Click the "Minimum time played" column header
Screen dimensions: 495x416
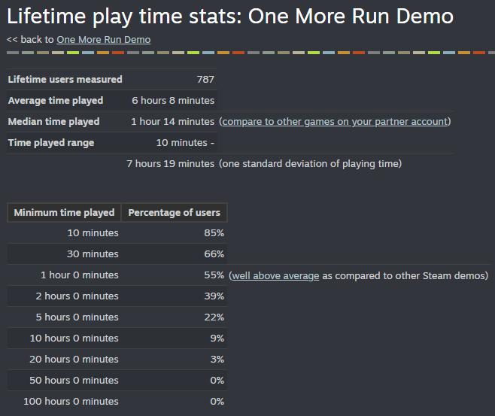64,213
